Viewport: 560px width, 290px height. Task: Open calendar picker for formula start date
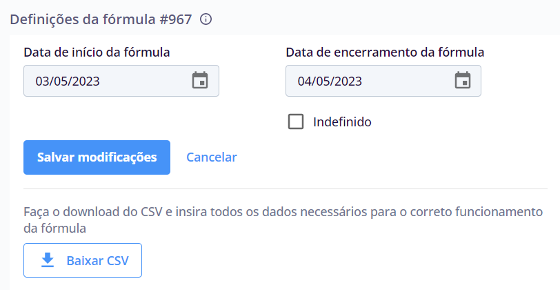point(200,80)
